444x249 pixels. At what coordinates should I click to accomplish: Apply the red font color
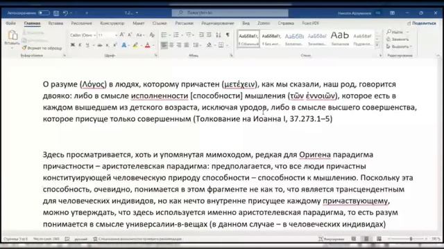pos(148,45)
